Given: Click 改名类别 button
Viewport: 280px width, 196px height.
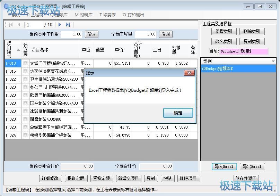Looking at the screenshot, I should 224,42.
